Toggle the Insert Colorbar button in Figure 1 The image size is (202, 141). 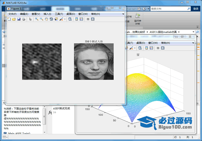point(77,19)
